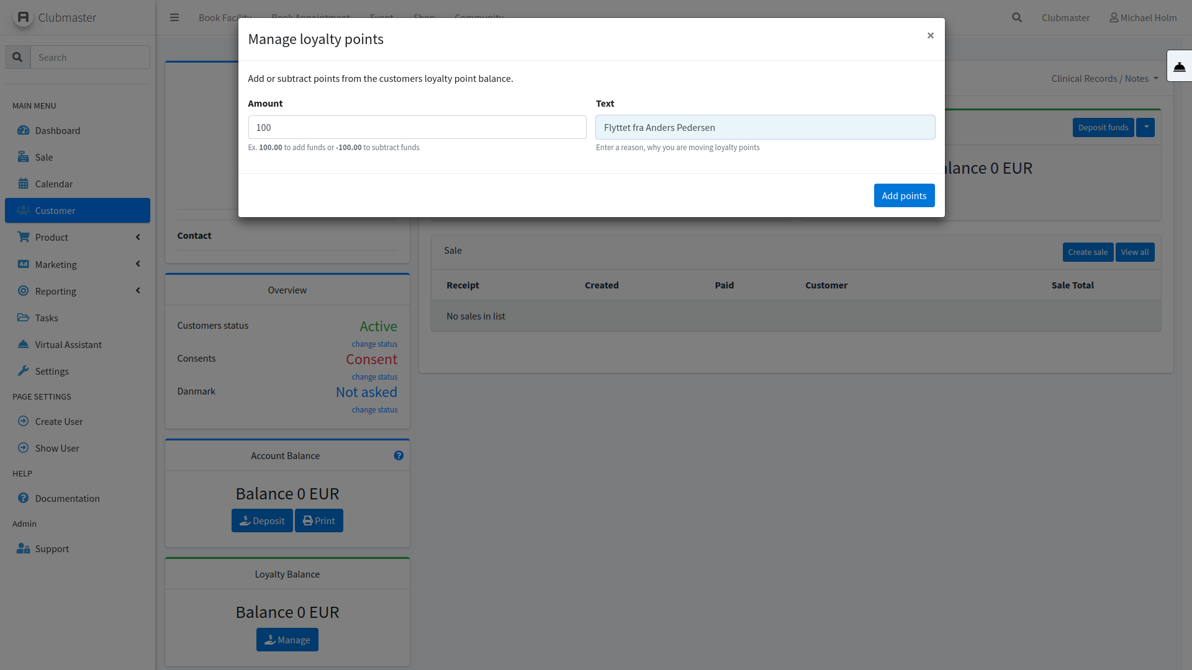Click into the Amount input field
The height and width of the screenshot is (670, 1192).
417,127
